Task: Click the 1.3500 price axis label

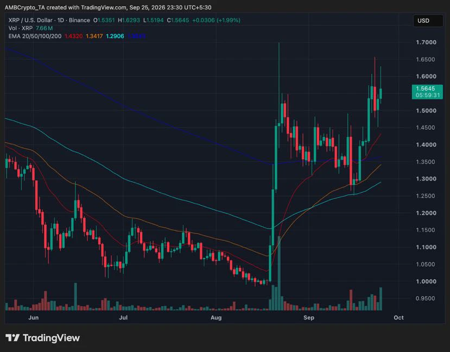Action: point(426,162)
